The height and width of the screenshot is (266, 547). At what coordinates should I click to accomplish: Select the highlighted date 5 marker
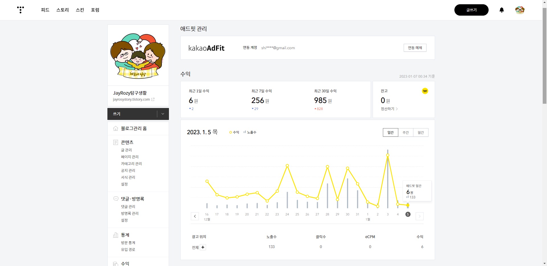[408, 214]
